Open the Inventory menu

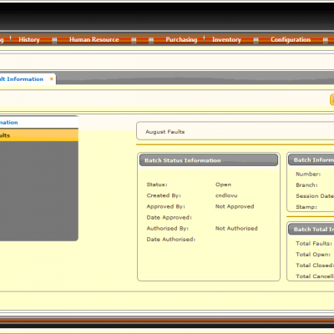(226, 39)
